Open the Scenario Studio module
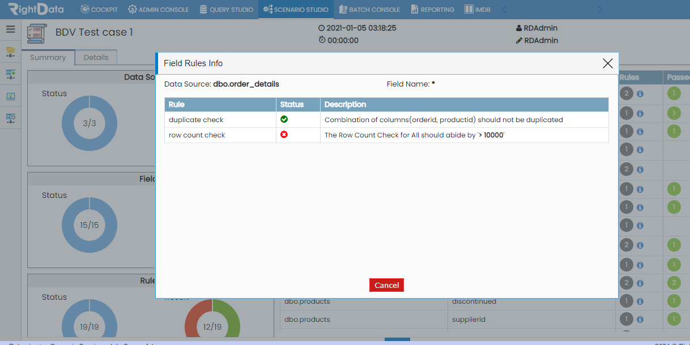 click(296, 10)
